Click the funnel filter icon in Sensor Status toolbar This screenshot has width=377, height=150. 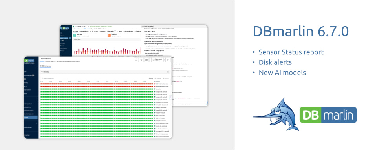[141, 60]
